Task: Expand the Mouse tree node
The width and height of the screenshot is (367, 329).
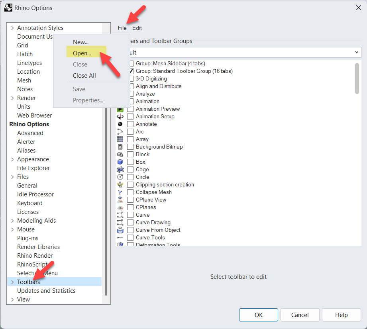Action: (x=12, y=229)
